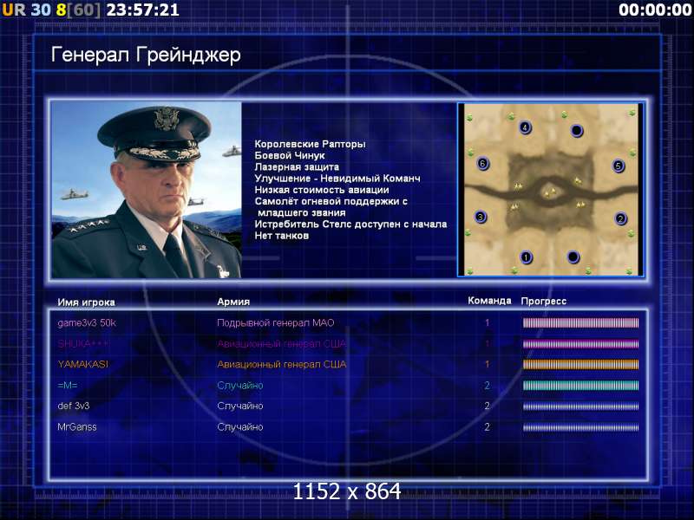Select start position 6 on the minimap
Viewport: 694px width, 520px height.
(x=483, y=164)
